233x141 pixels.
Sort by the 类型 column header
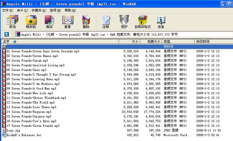[178, 41]
